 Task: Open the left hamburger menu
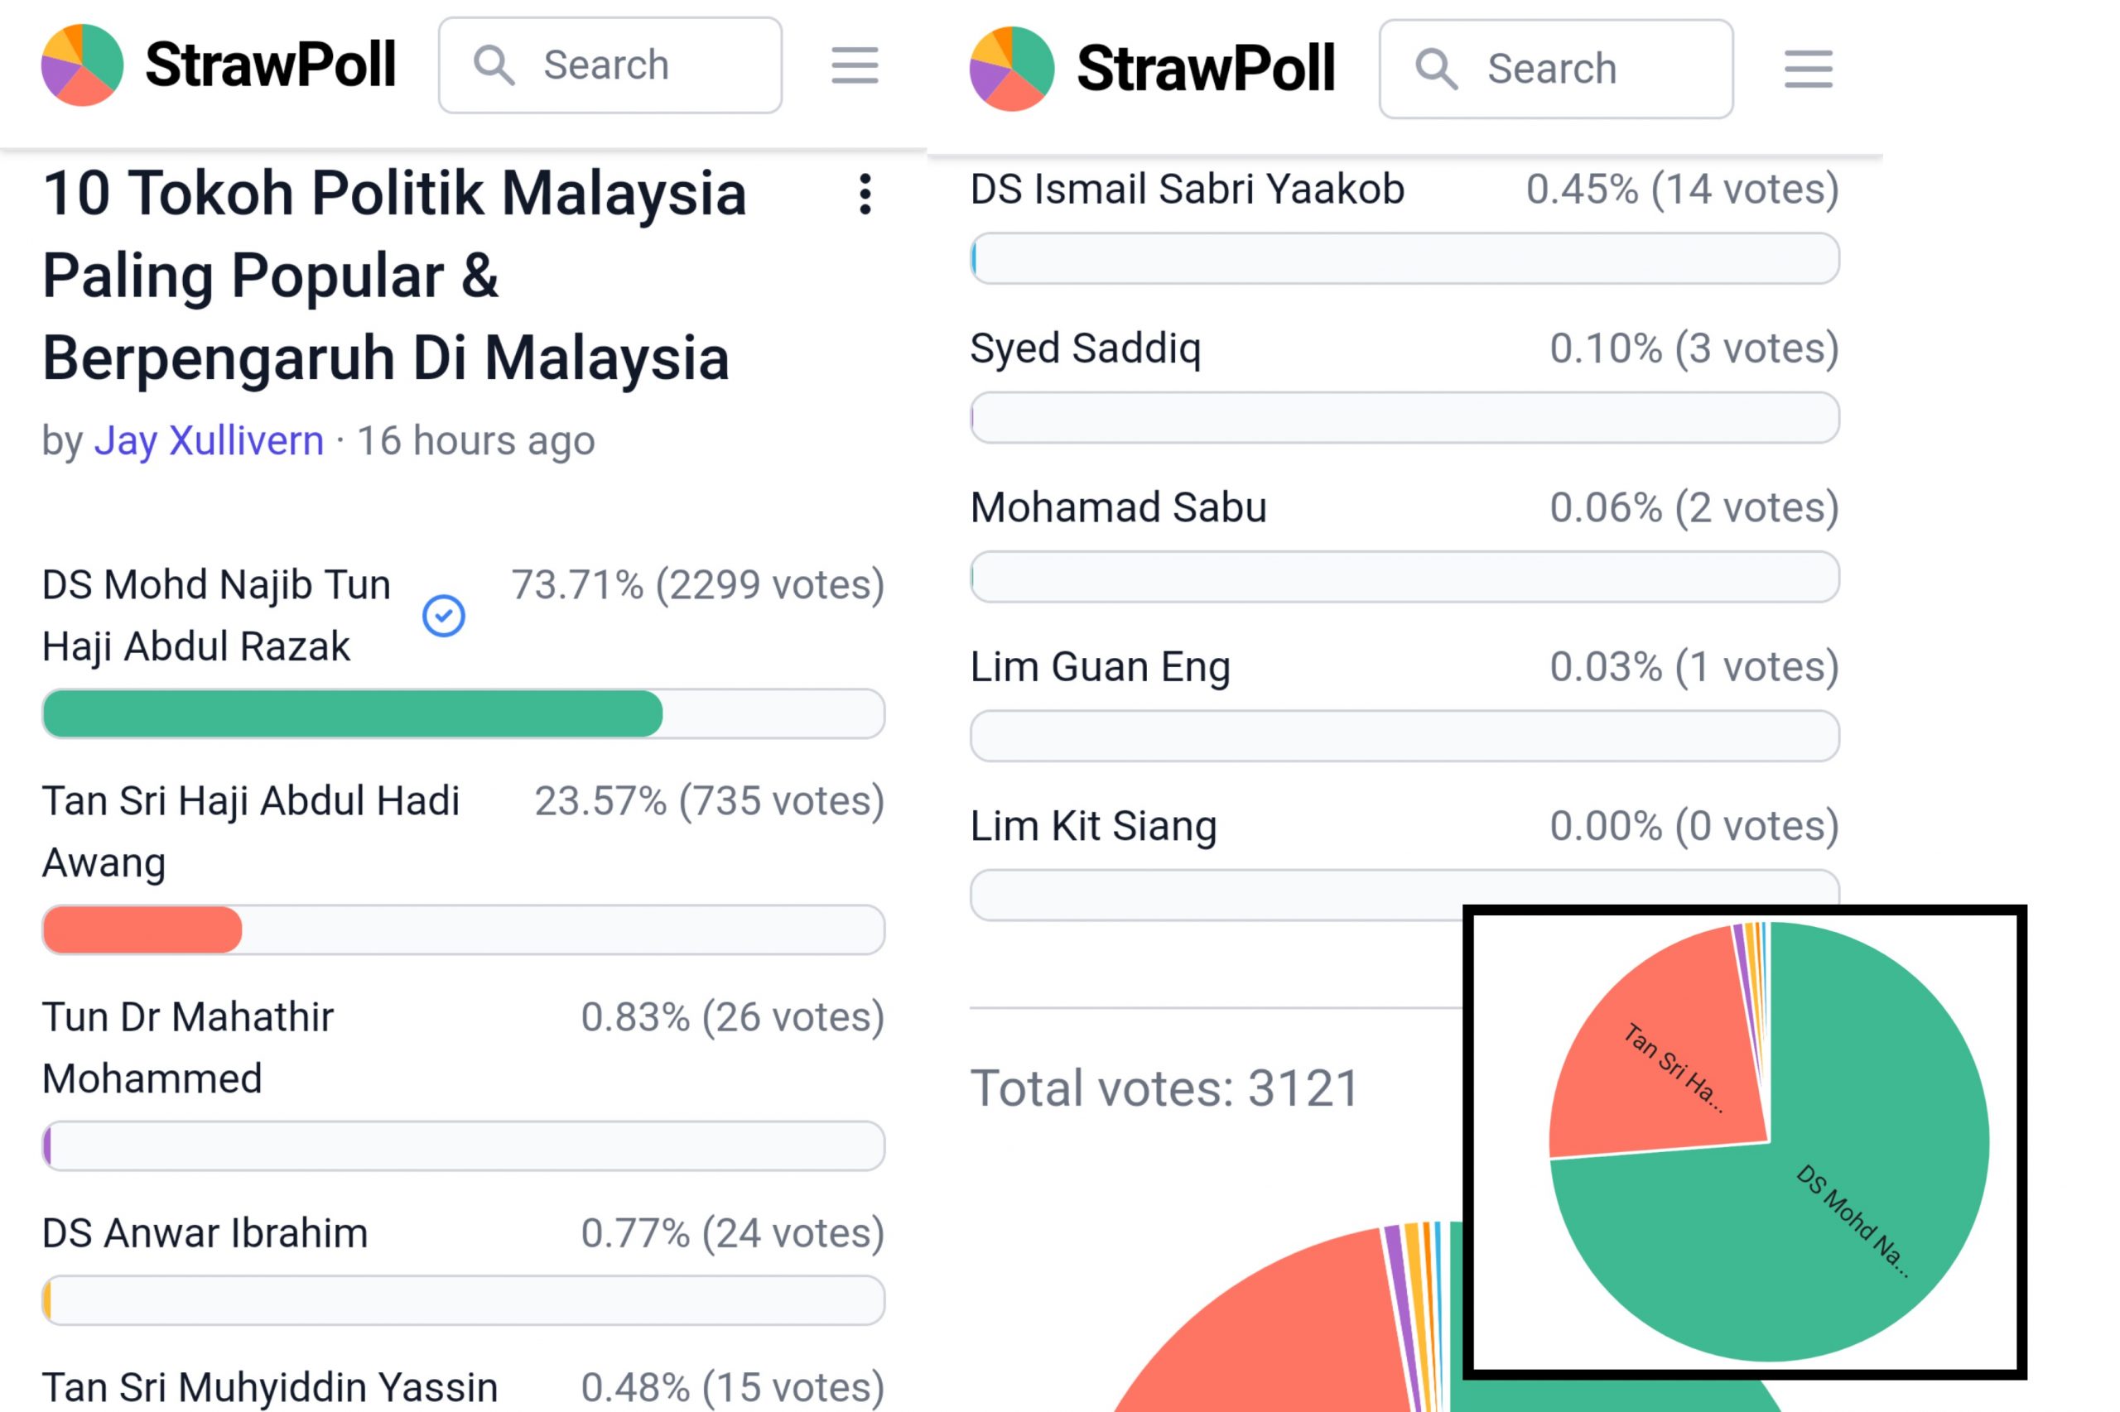(854, 65)
